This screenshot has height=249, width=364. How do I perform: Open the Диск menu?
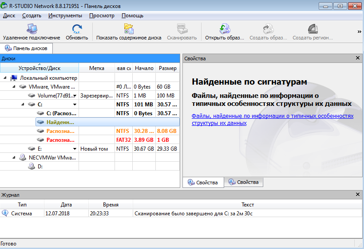[x=9, y=16]
